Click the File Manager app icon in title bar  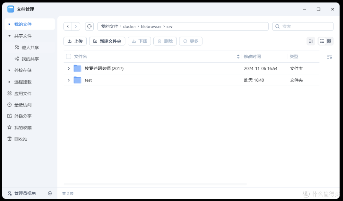(10, 9)
